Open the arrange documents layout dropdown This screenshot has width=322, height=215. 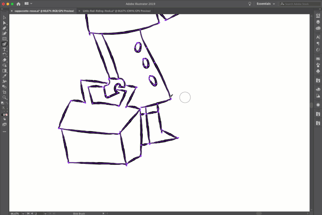pyautogui.click(x=28, y=4)
